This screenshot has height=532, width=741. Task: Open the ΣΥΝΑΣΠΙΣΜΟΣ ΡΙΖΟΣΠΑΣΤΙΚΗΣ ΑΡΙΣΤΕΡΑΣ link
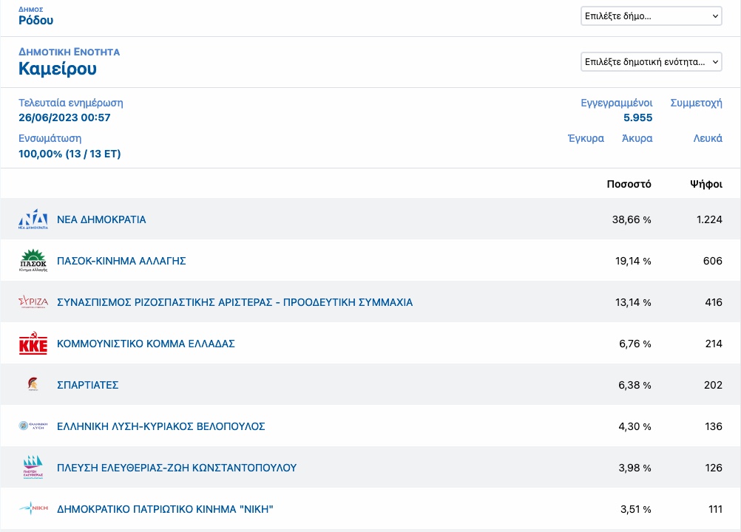(x=235, y=302)
